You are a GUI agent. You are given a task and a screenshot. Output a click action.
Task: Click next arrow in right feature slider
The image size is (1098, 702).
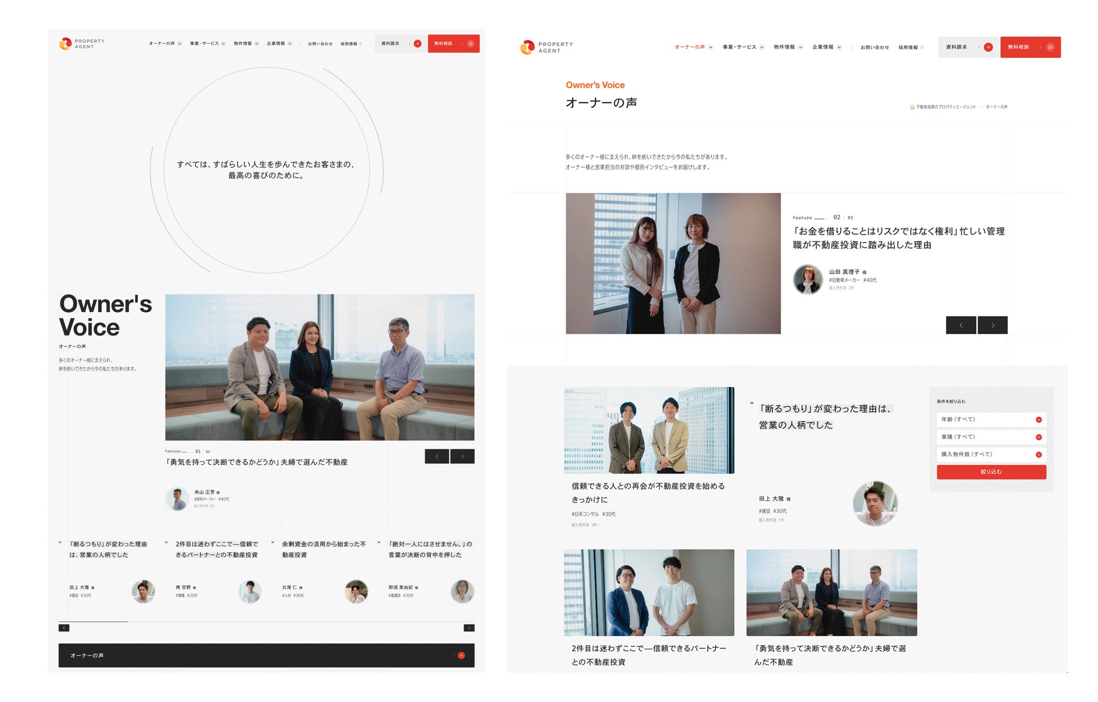click(992, 325)
